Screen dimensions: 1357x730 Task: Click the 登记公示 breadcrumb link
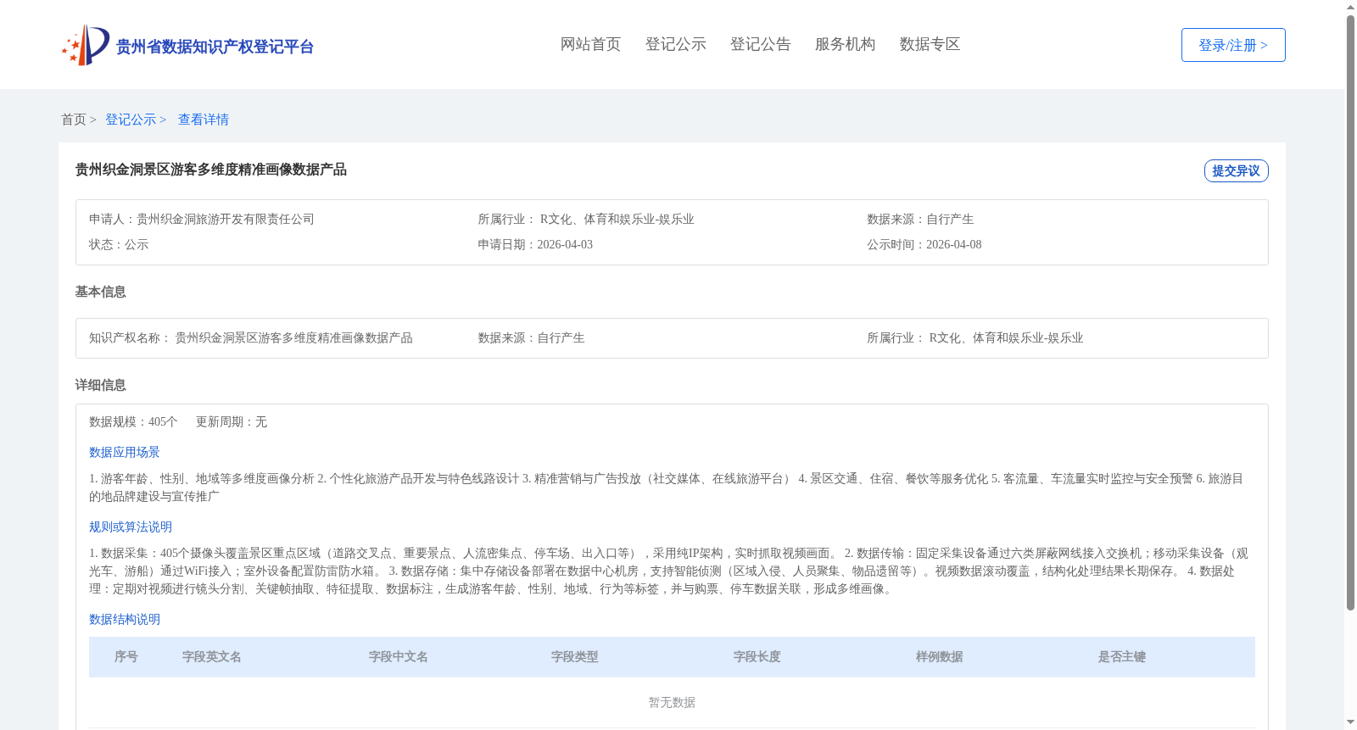(x=131, y=120)
